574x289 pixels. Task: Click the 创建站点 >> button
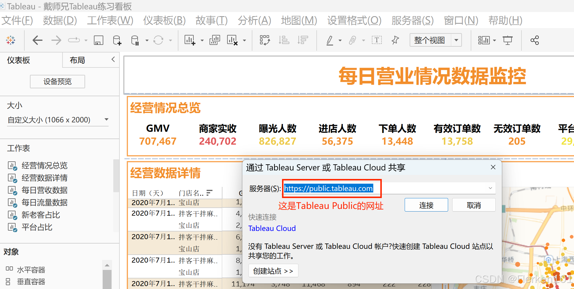273,271
